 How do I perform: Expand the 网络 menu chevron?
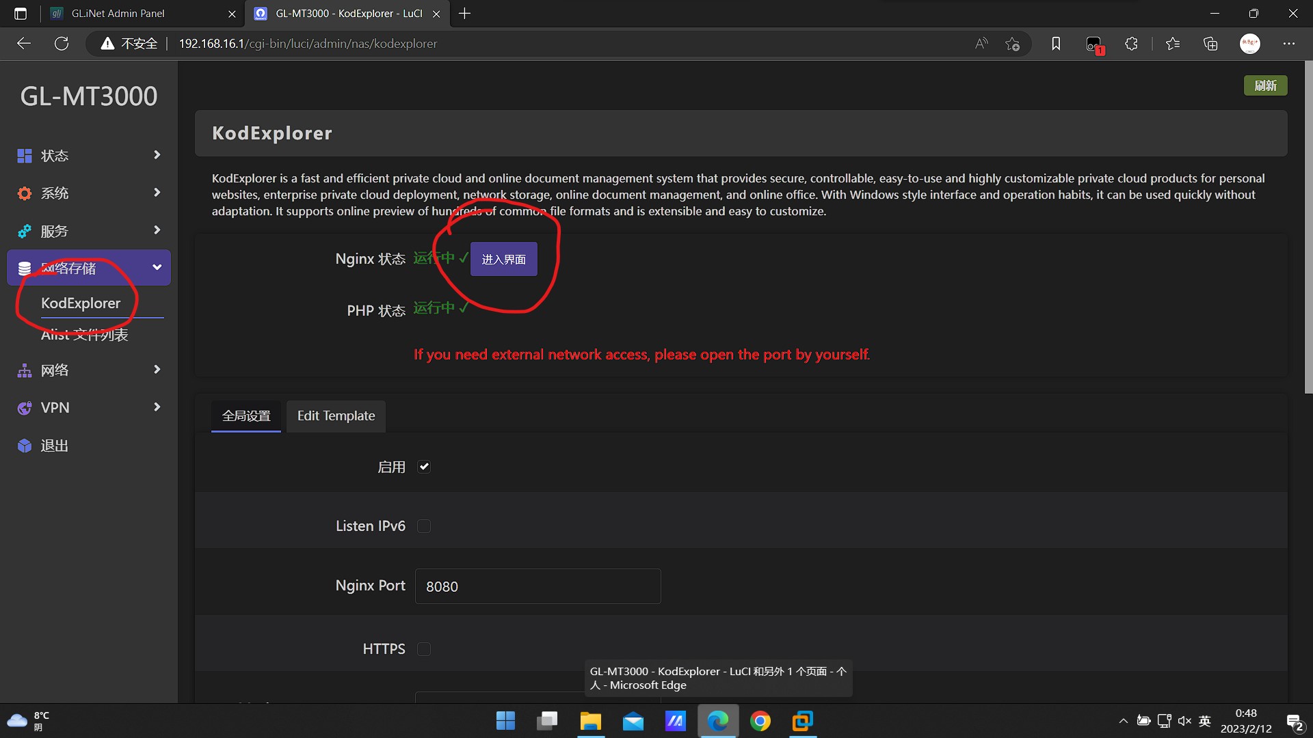click(x=157, y=370)
